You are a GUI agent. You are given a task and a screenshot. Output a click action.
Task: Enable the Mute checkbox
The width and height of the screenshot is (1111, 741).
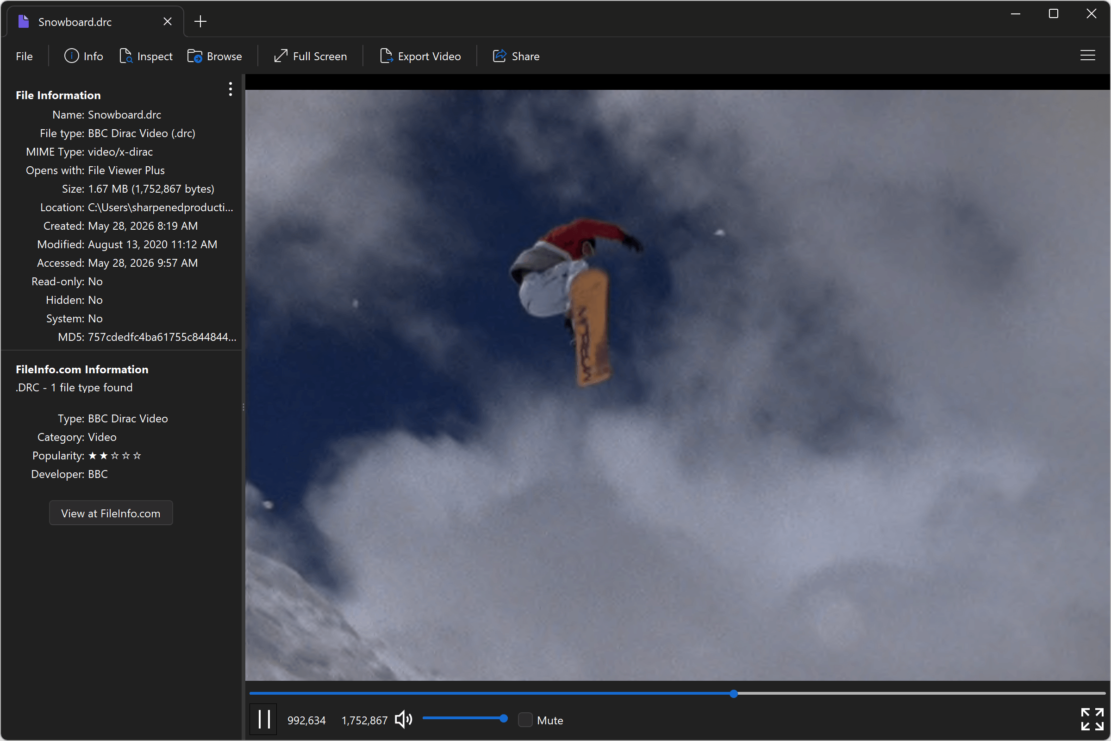pyautogui.click(x=525, y=720)
